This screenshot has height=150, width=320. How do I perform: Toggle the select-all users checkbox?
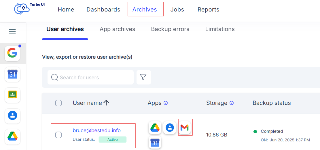pyautogui.click(x=58, y=103)
